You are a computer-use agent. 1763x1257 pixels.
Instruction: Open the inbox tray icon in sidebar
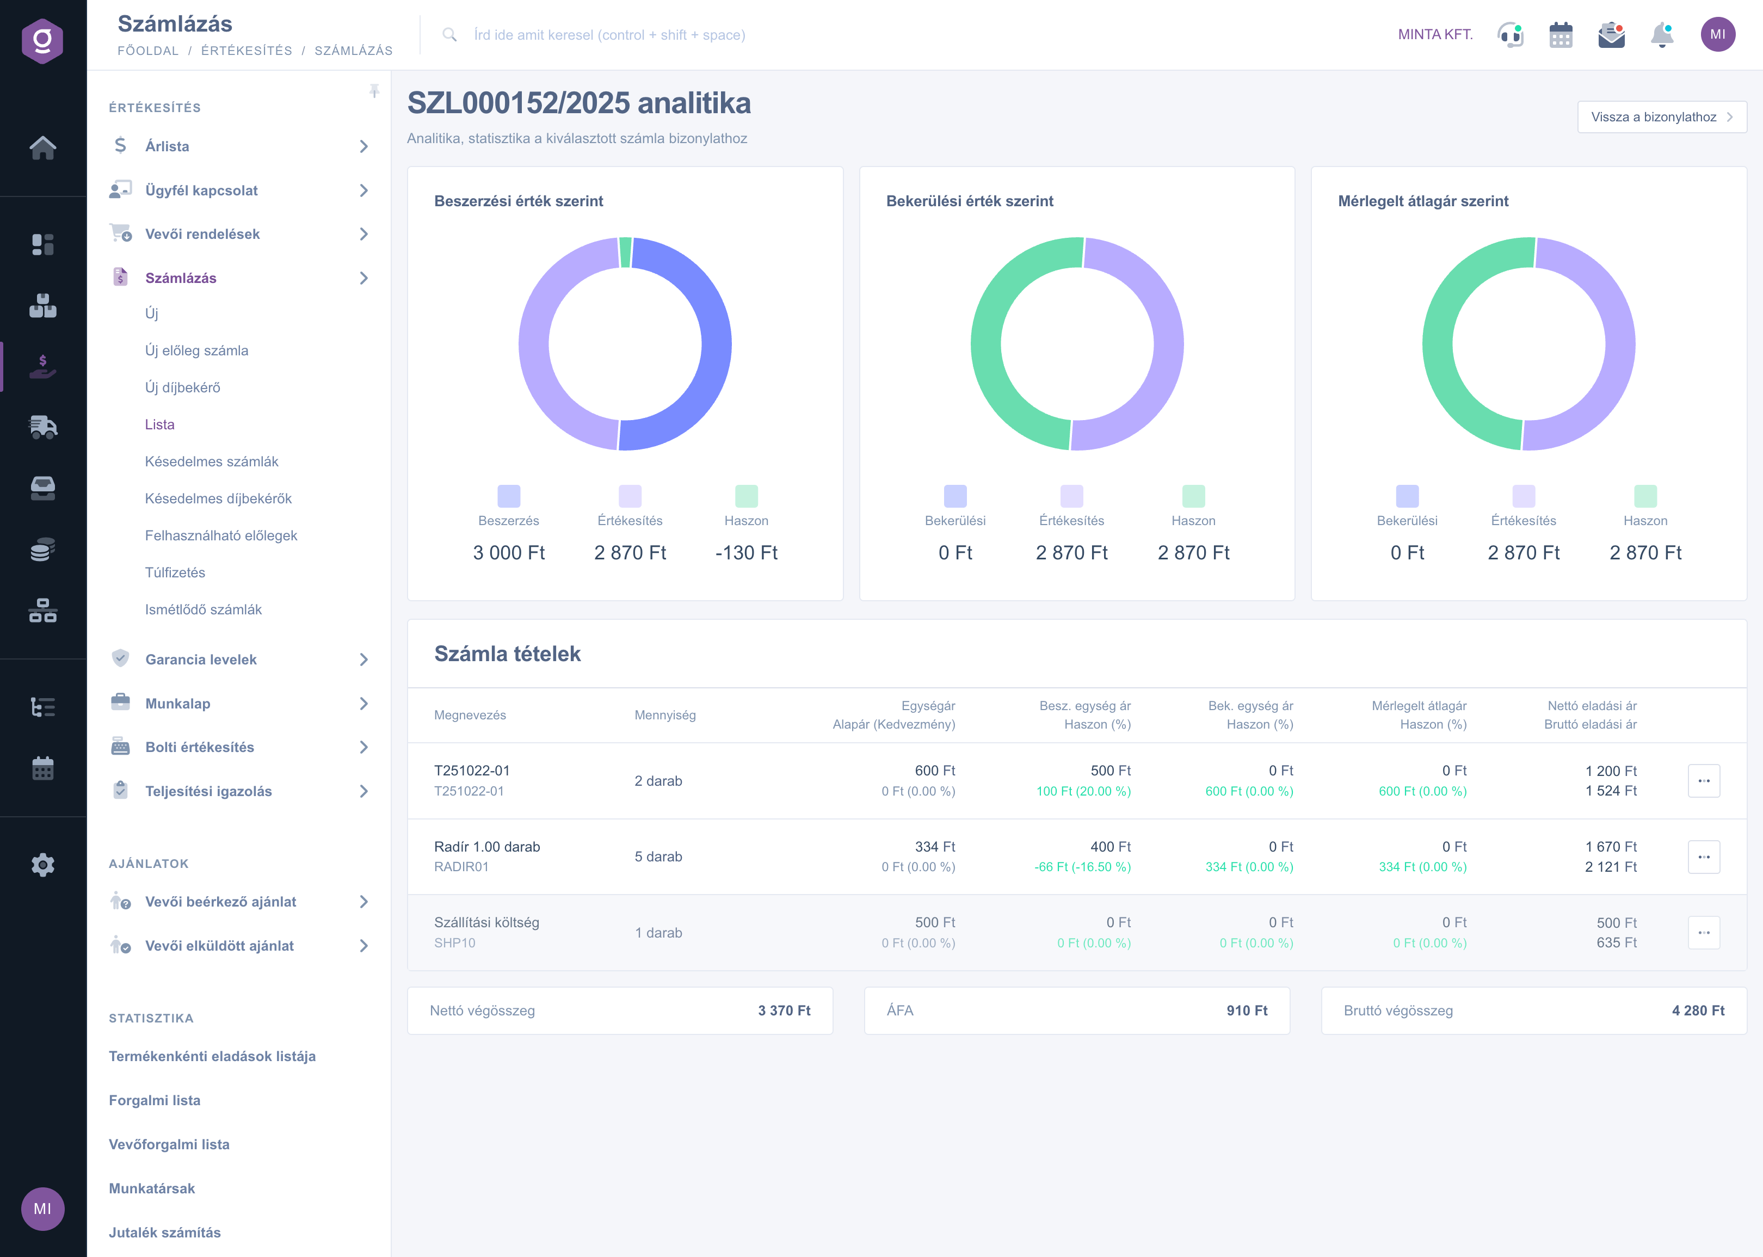(44, 487)
